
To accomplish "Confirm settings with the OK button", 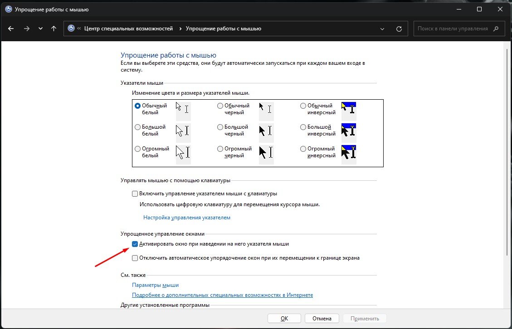I will (284, 318).
